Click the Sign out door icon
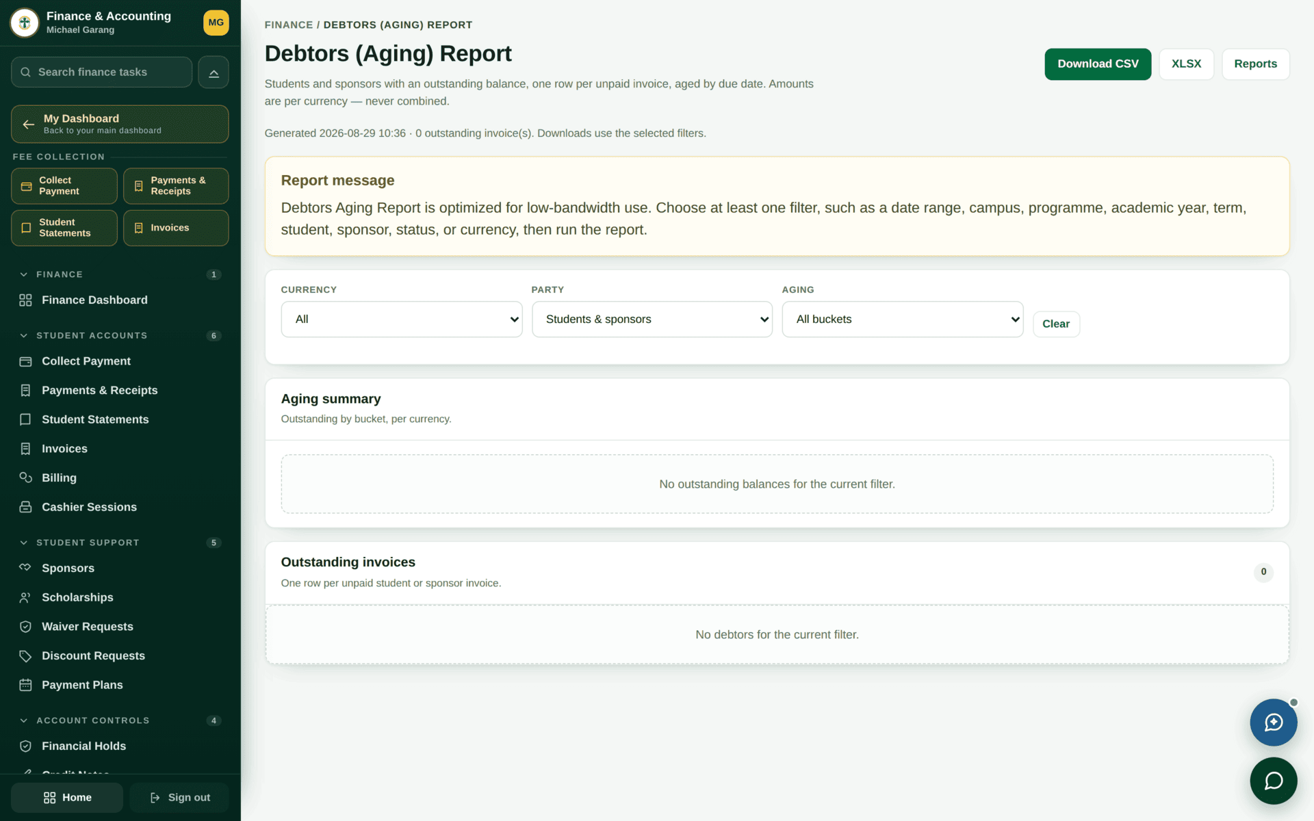This screenshot has height=821, width=1314. click(x=155, y=798)
